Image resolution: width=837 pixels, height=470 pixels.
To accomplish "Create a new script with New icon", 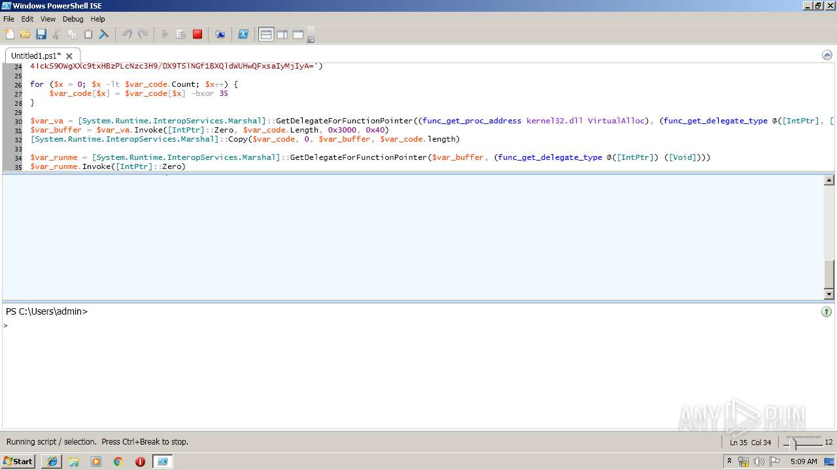I will (x=9, y=35).
